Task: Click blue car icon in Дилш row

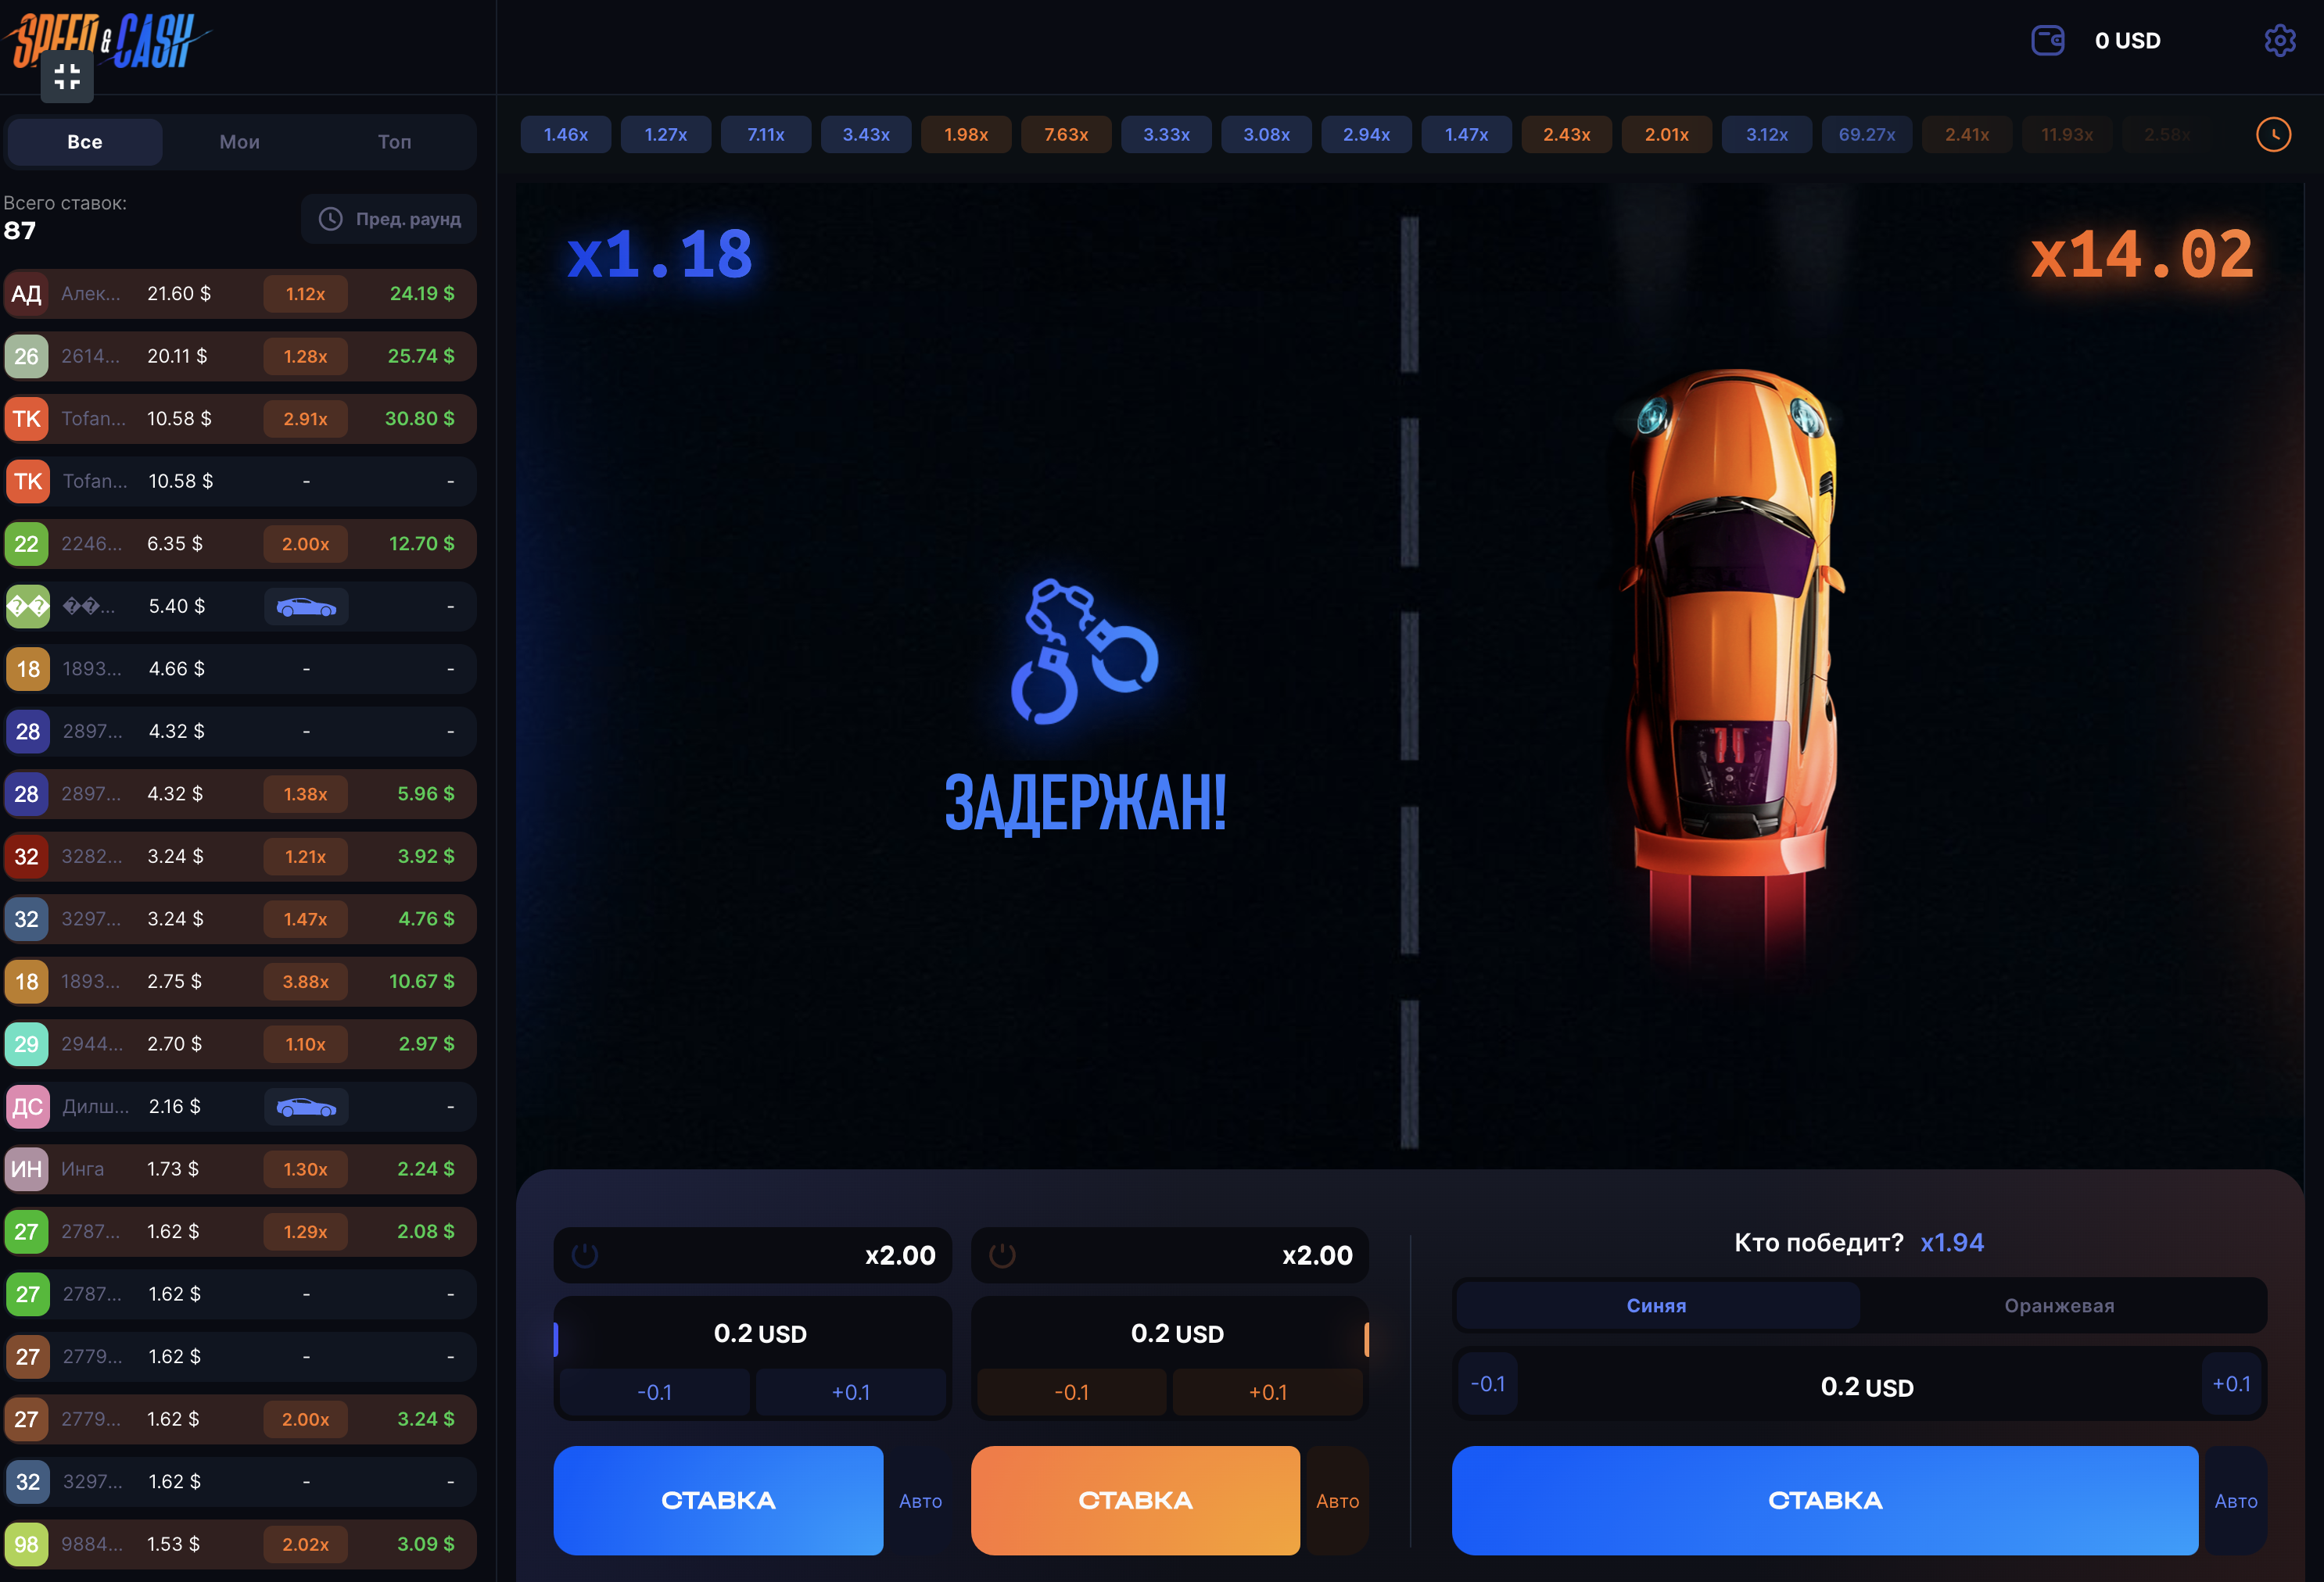Action: pos(306,1108)
